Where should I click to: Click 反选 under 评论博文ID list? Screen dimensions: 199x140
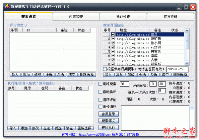pyautogui.click(x=61, y=75)
